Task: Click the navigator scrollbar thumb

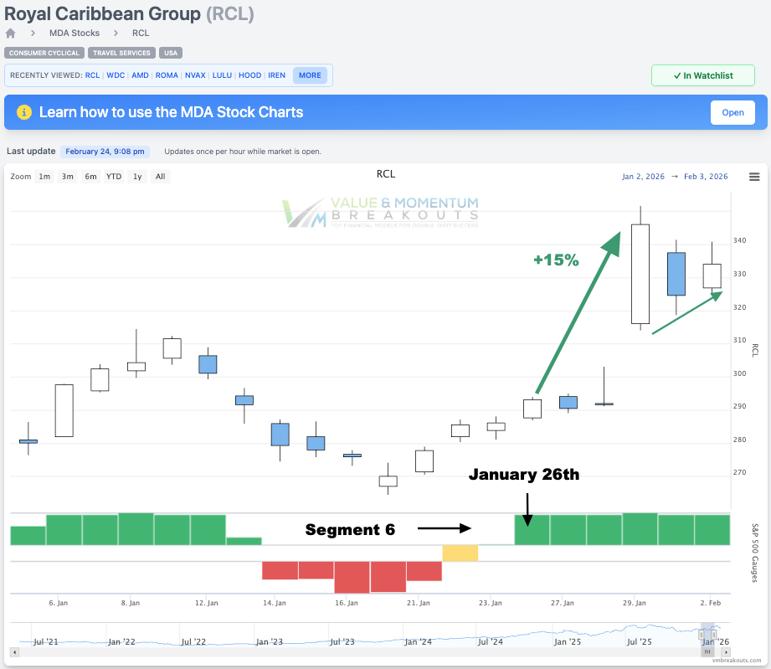Action: pos(707,651)
